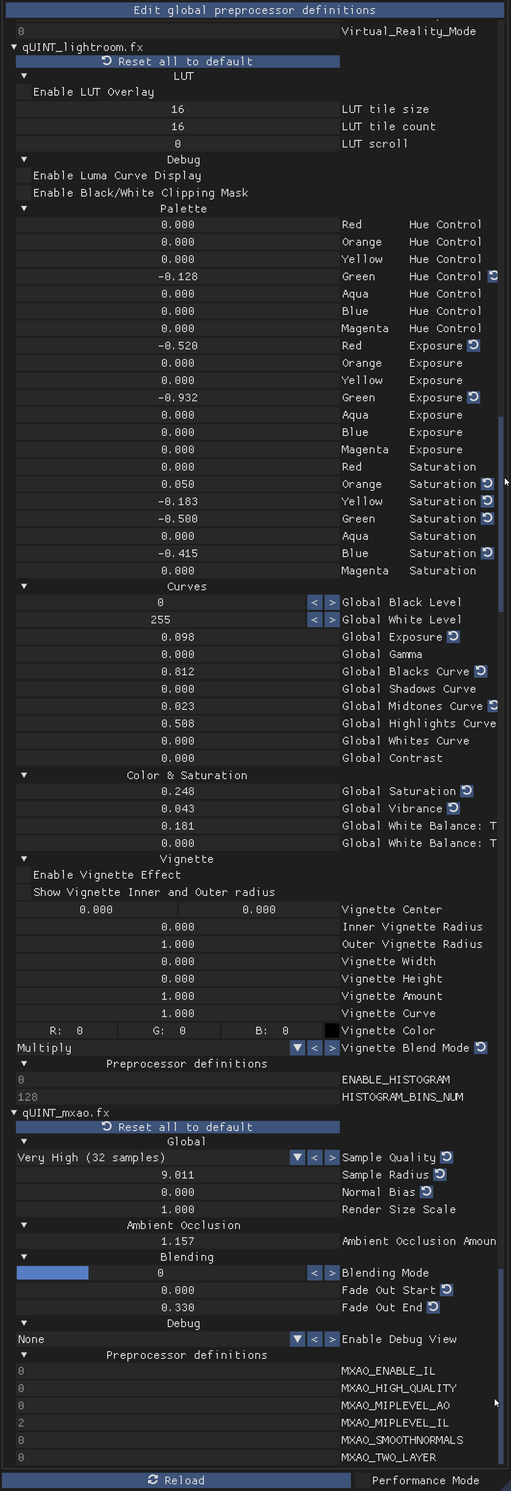Open Vignette Color swatch picker
This screenshot has height=1491, width=511.
coord(332,1031)
